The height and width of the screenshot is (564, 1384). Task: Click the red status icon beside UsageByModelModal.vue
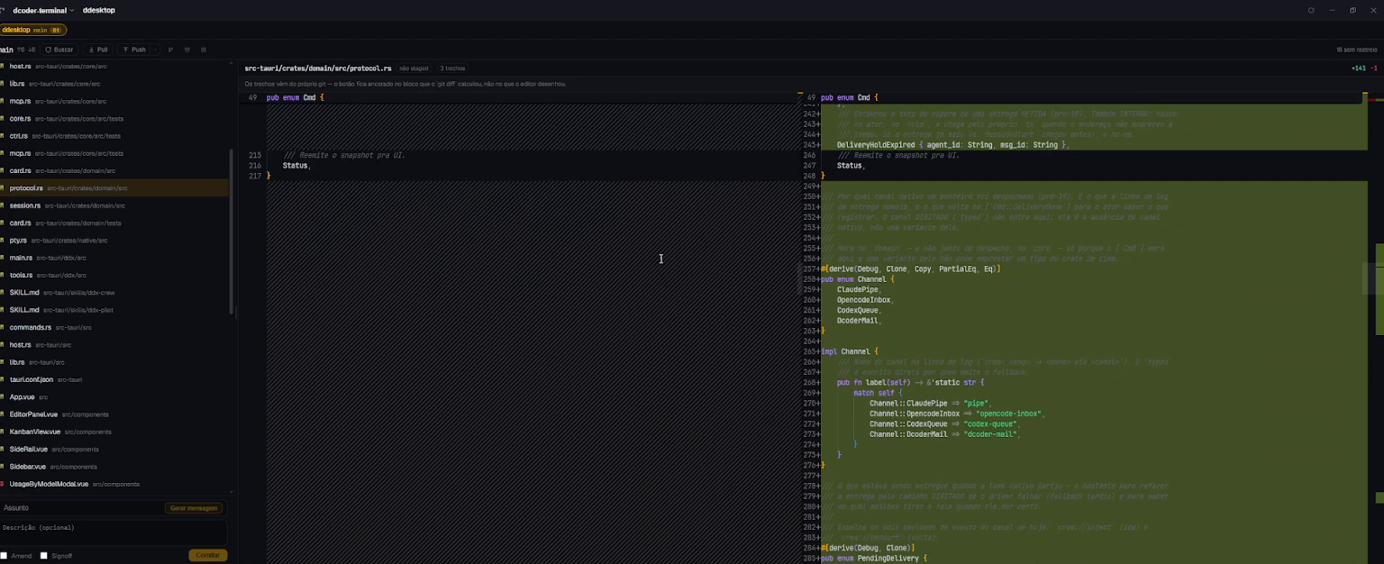[2, 484]
